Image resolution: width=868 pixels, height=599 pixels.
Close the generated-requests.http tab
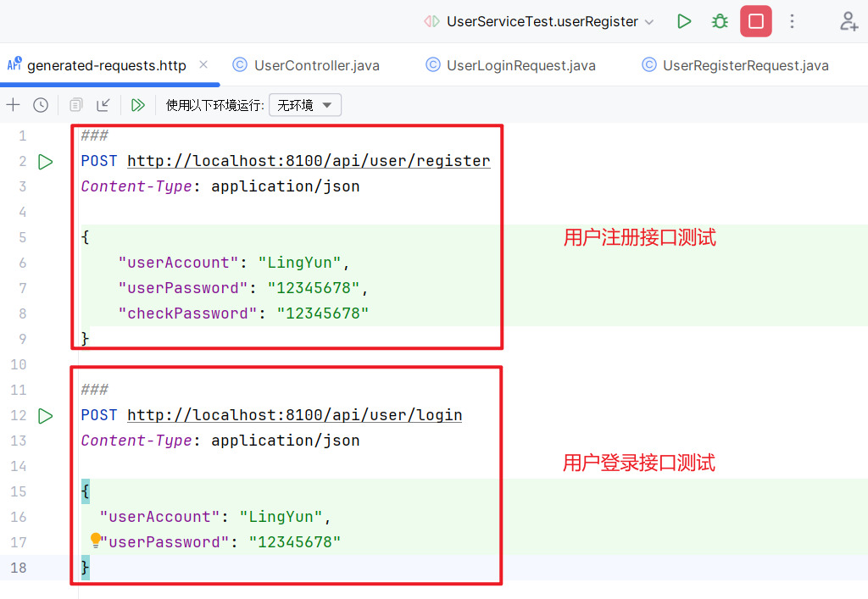click(x=203, y=64)
